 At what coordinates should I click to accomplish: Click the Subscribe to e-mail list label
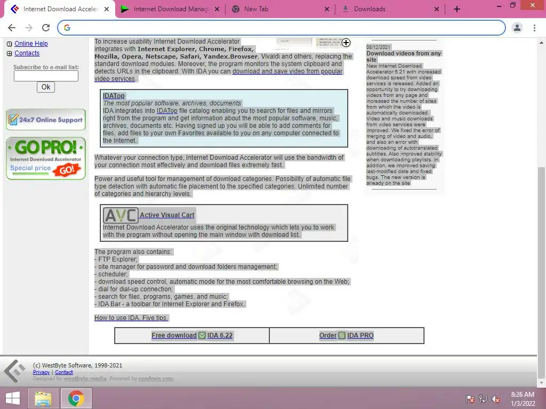(46, 67)
